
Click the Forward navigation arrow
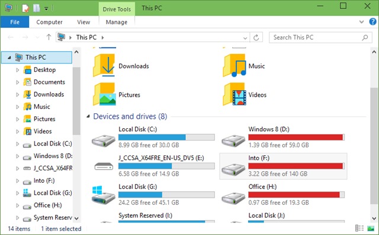(25, 37)
